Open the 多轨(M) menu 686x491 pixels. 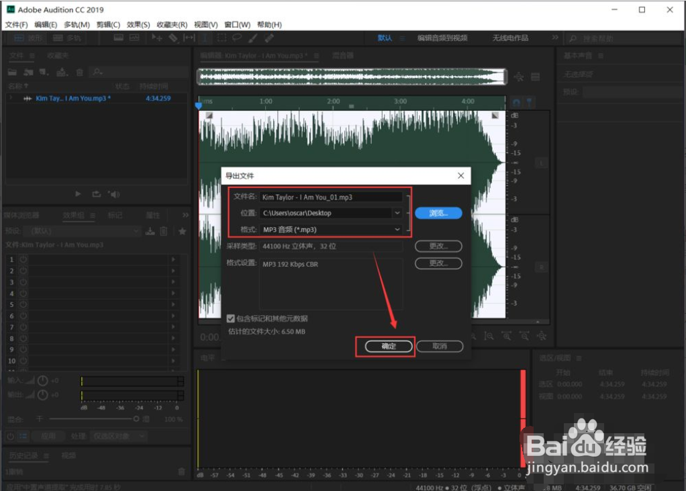[x=77, y=24]
